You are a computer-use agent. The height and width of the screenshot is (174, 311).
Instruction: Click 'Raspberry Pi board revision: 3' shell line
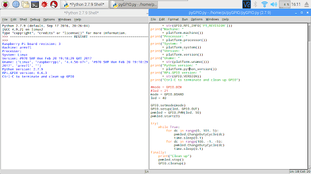[x=31, y=44]
